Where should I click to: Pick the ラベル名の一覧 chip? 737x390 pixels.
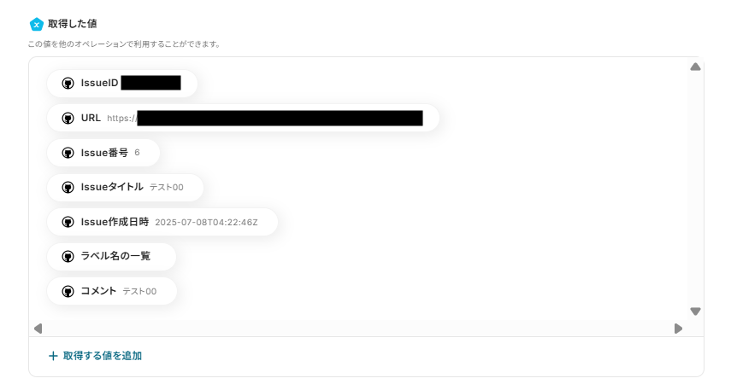click(x=111, y=256)
